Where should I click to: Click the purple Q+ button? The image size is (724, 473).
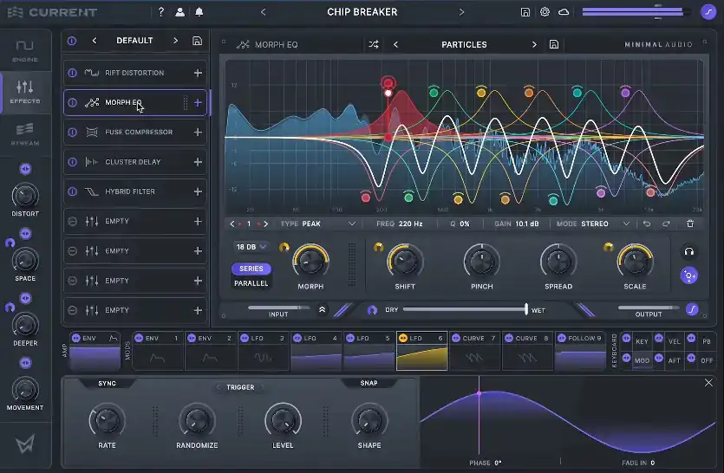[x=689, y=276]
